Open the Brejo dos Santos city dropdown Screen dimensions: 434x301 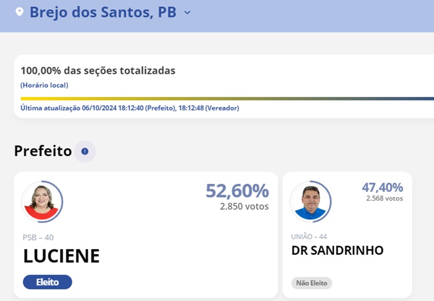pyautogui.click(x=187, y=12)
